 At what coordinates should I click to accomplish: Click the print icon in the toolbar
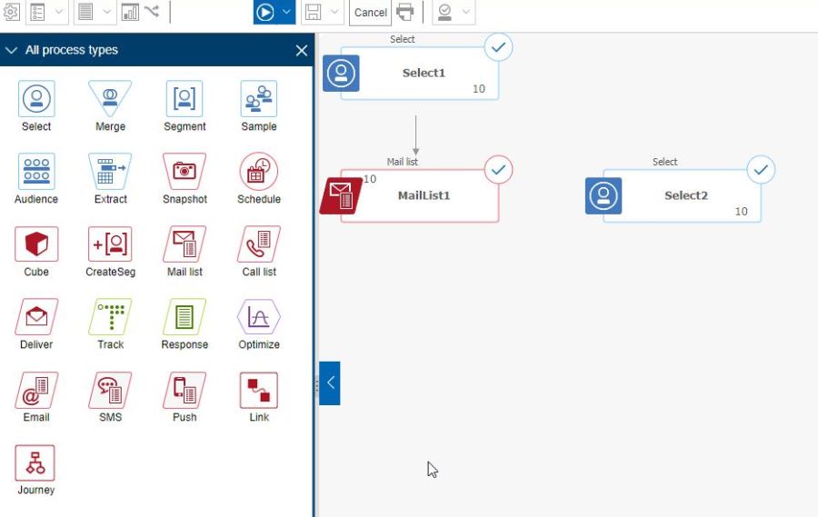(404, 12)
